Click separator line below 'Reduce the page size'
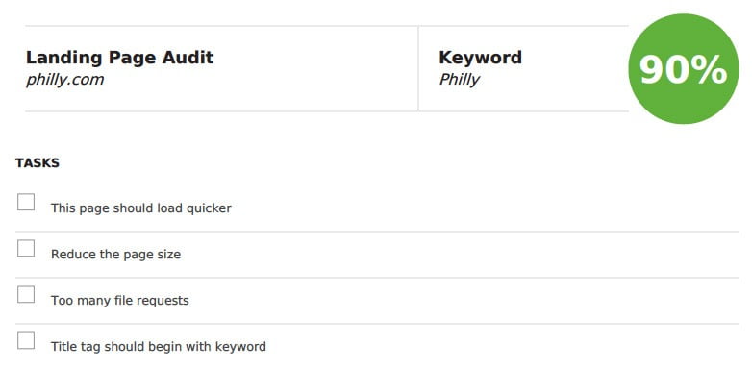752x392 pixels. tap(377, 278)
